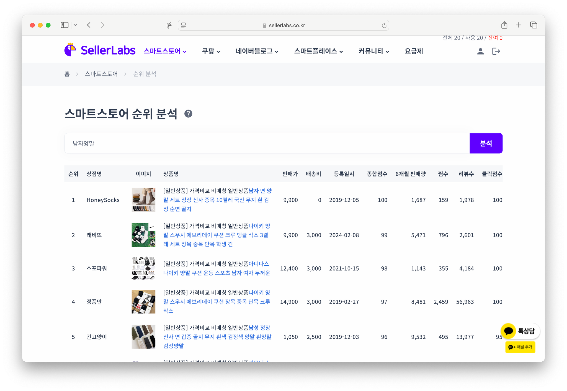The height and width of the screenshot is (391, 567).
Task: Open the HoneySocks 남자 면 양말 세트 product link
Action: pos(217,200)
